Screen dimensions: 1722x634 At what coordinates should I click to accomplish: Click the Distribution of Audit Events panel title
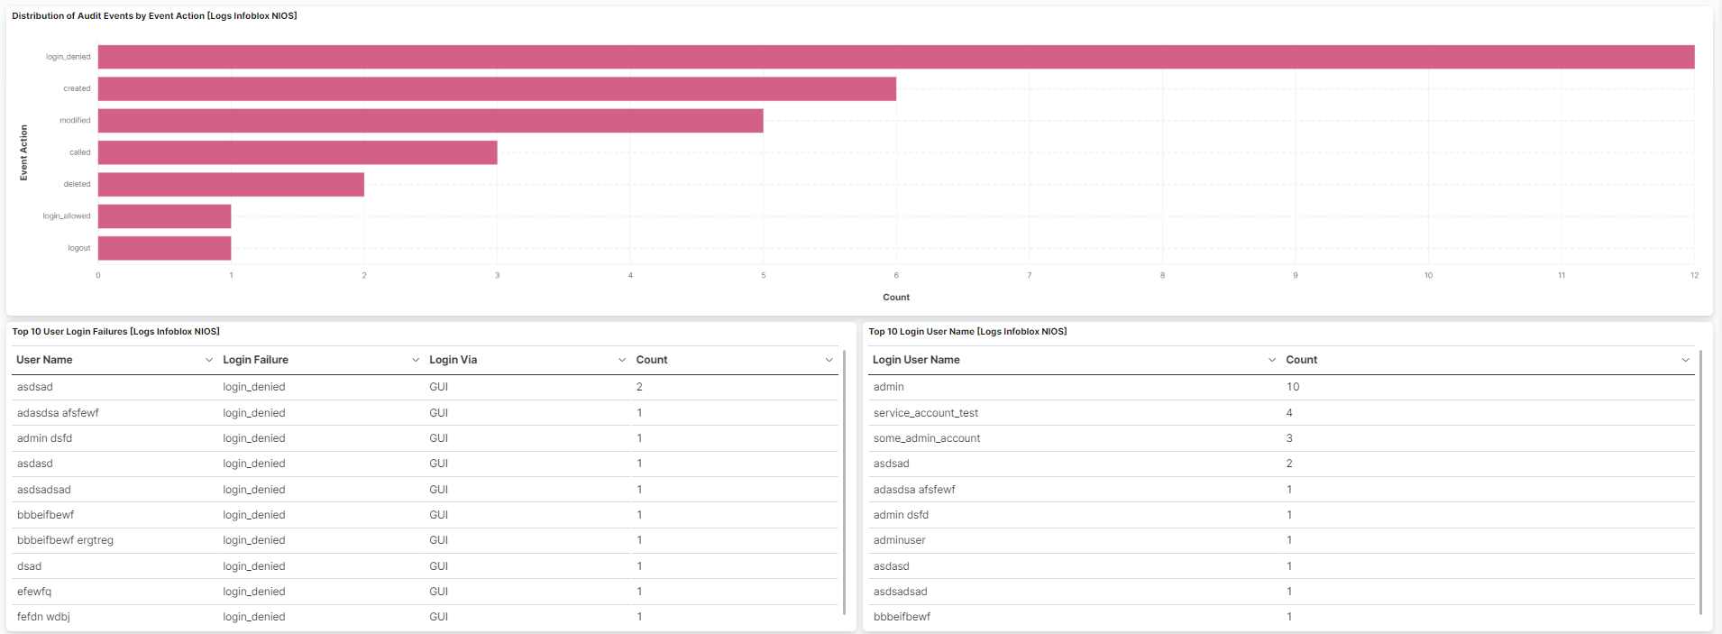point(154,16)
